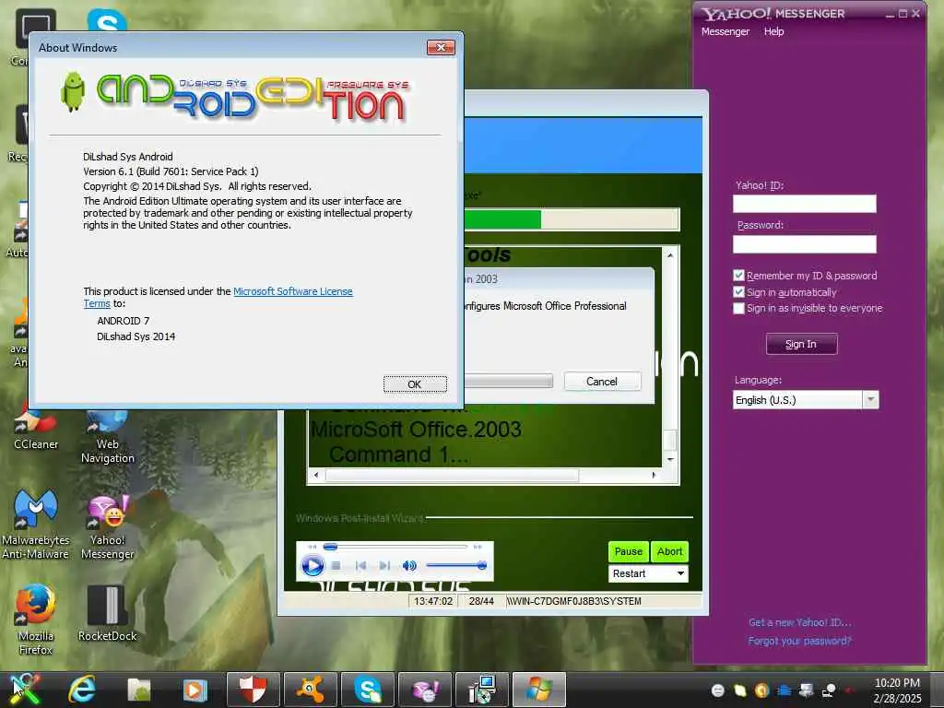Screen dimensions: 944x708
Task: Click the Android robot logo in About Windows
Action: coord(73,91)
